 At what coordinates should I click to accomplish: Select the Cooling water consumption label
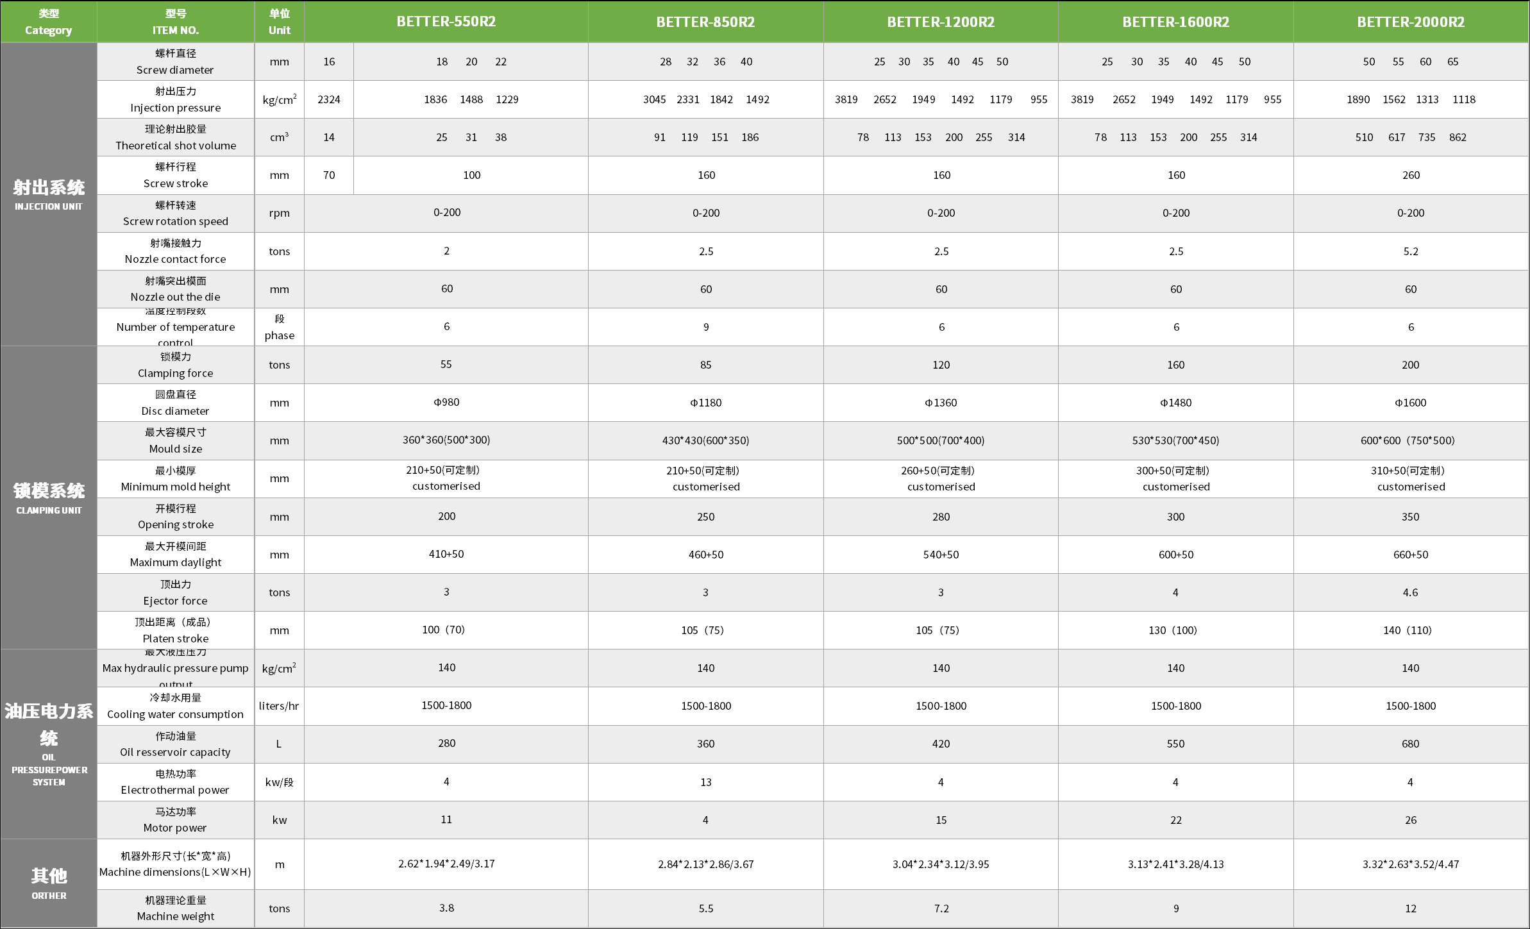tap(176, 706)
